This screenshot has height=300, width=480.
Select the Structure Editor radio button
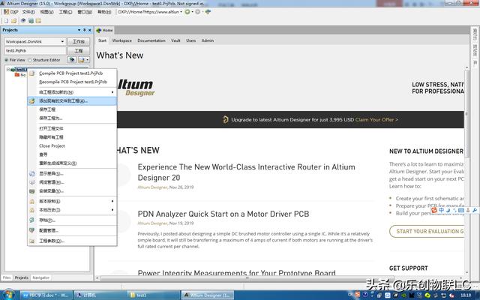[30, 60]
